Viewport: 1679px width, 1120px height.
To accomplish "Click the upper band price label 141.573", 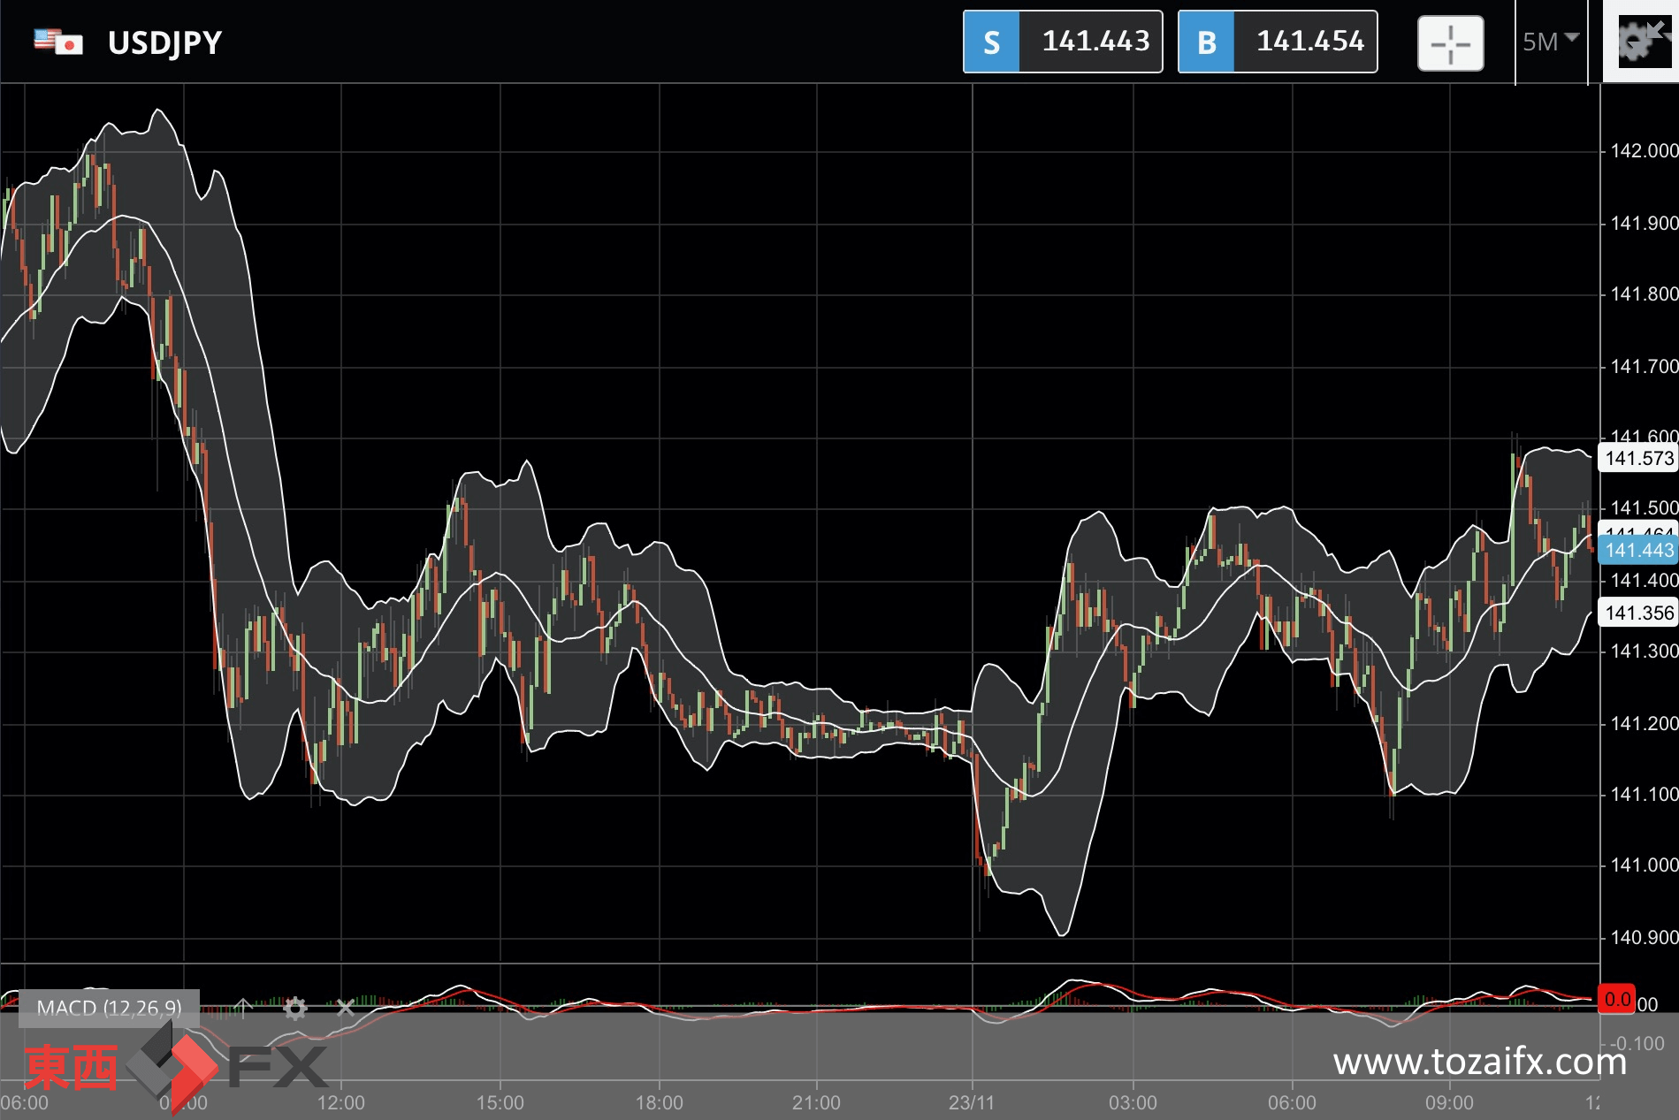I will (x=1638, y=458).
